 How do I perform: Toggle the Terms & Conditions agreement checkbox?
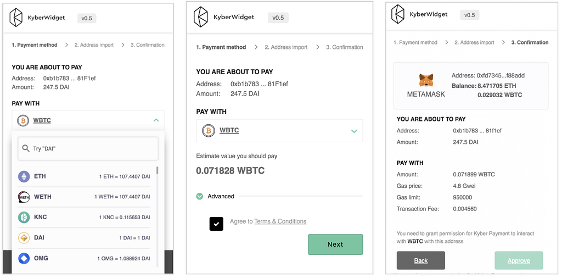(x=216, y=224)
